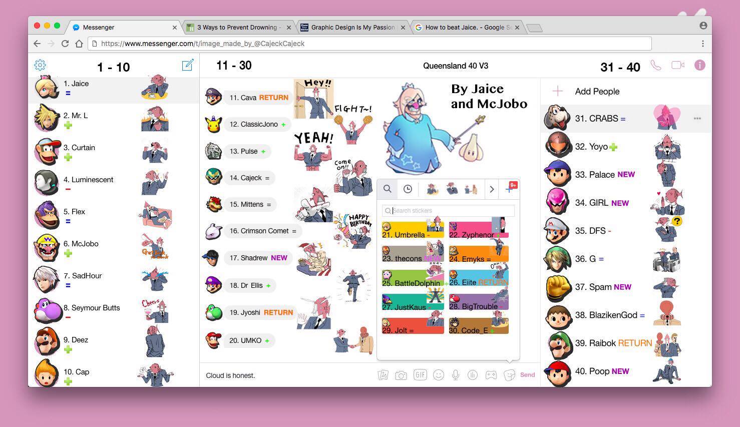
Task: Click the audio bars icon in message bar
Action: (473, 375)
